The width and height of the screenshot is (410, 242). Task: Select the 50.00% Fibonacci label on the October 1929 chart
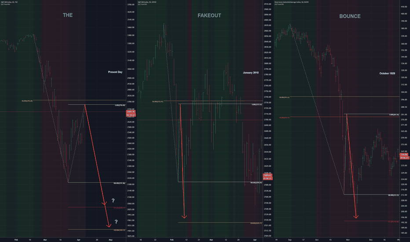click(284, 97)
